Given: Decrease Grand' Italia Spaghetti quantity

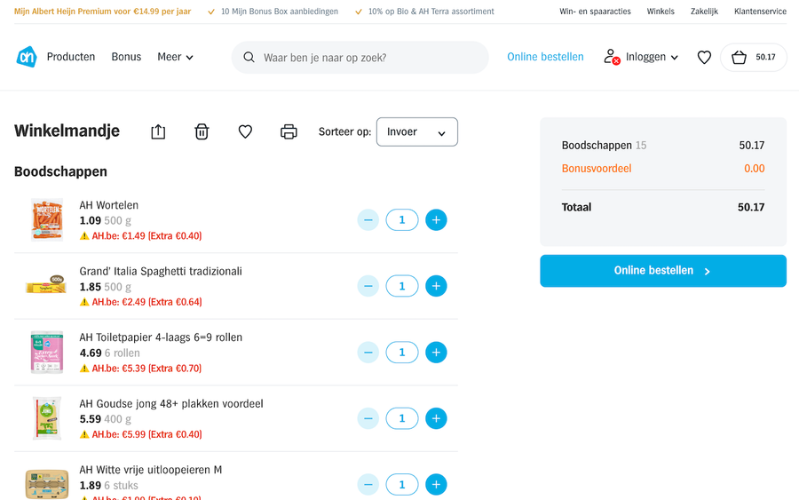Looking at the screenshot, I should point(368,286).
